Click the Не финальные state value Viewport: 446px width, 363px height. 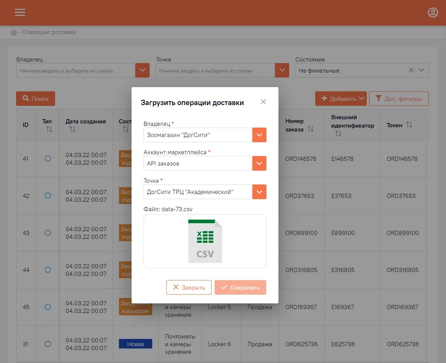click(x=319, y=71)
